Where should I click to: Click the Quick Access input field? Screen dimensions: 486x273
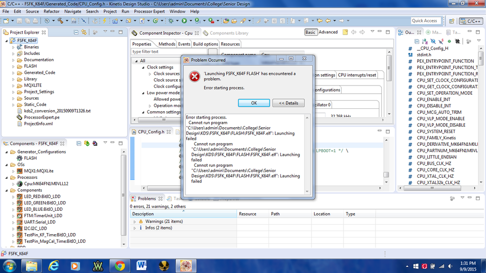[426, 21]
